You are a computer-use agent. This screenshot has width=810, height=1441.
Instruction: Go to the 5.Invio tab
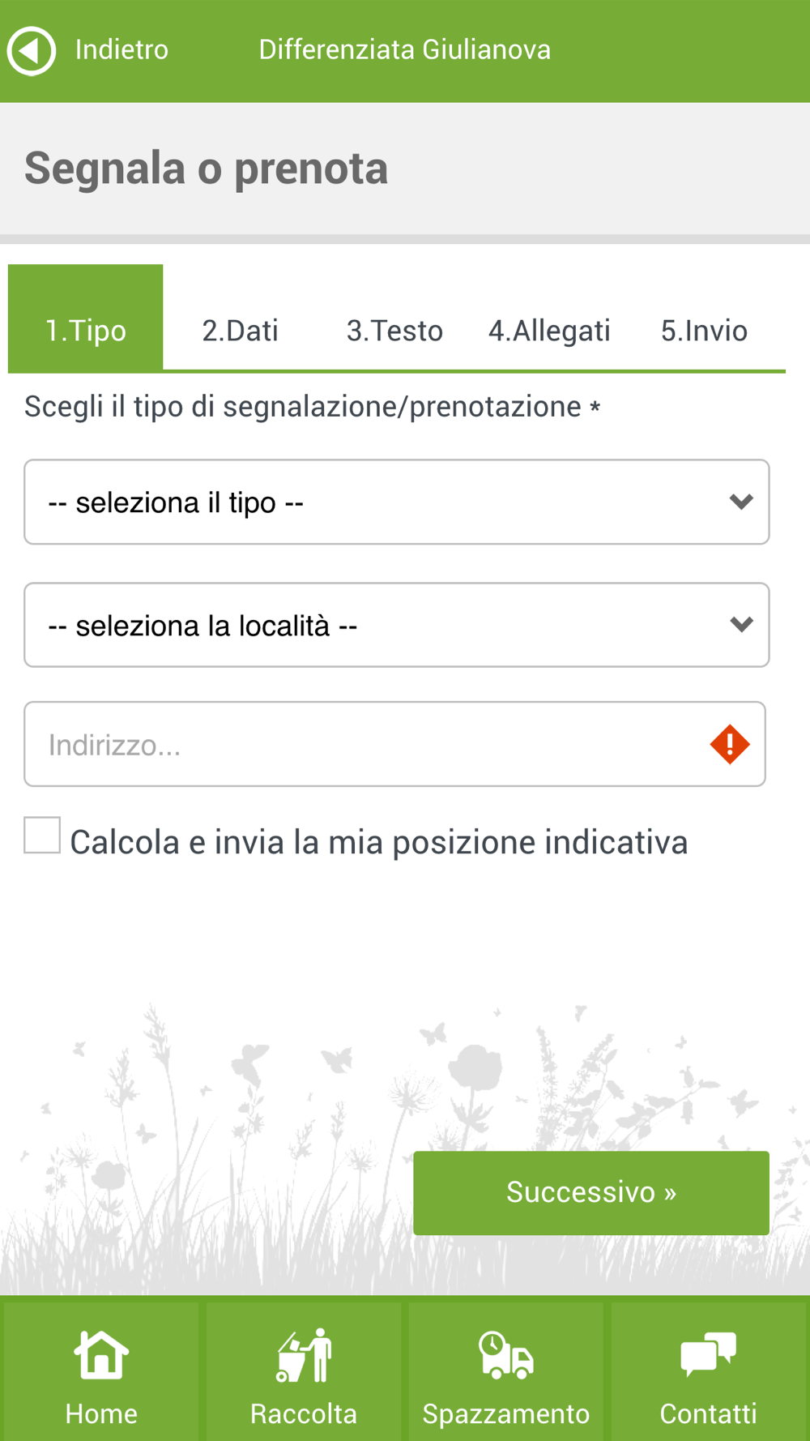pyautogui.click(x=704, y=331)
